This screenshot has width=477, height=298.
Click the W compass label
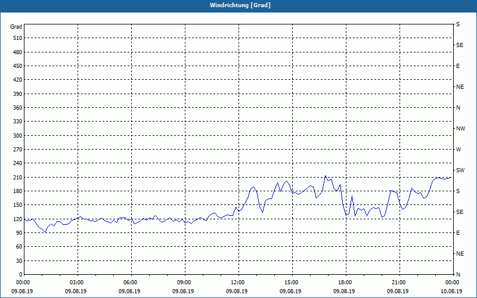click(x=459, y=150)
